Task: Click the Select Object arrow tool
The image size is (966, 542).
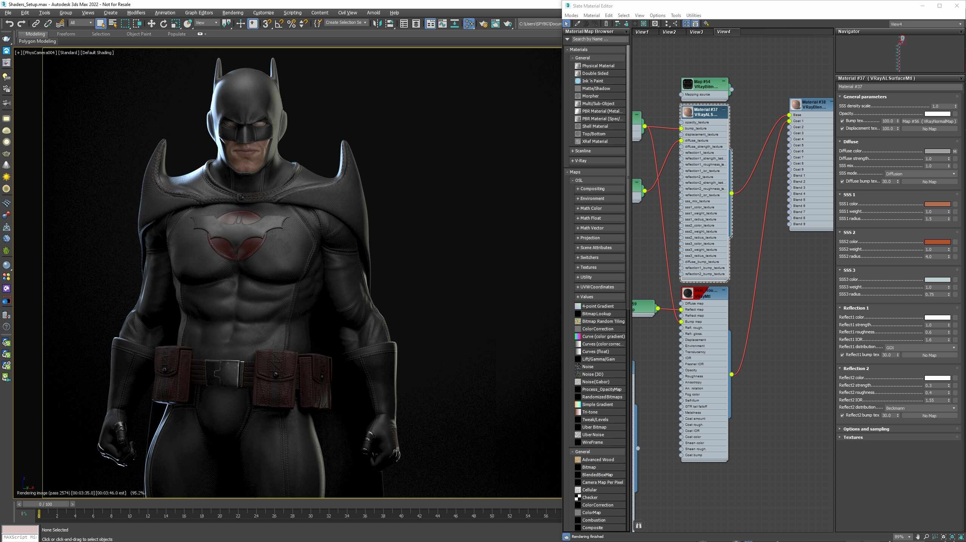Action: pos(101,24)
